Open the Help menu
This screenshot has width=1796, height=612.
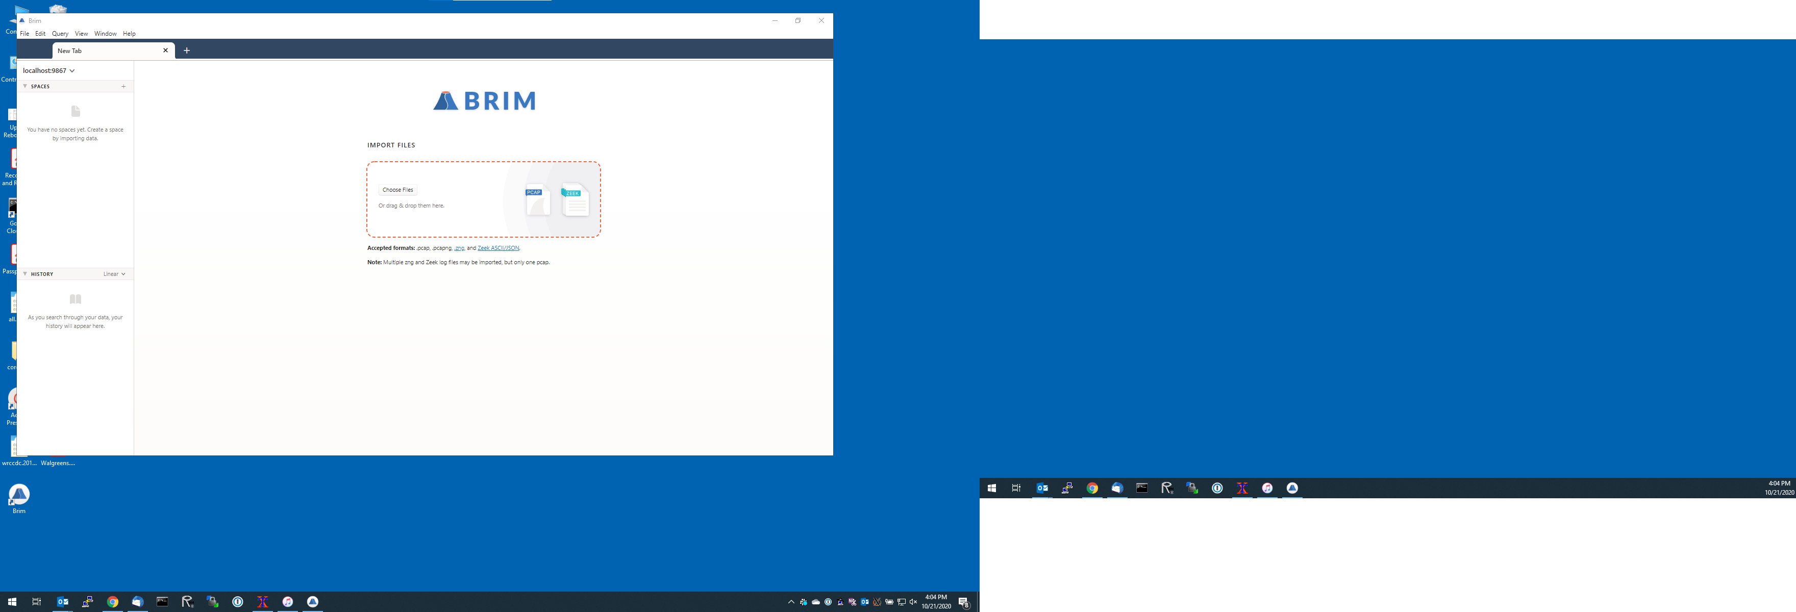pyautogui.click(x=129, y=34)
